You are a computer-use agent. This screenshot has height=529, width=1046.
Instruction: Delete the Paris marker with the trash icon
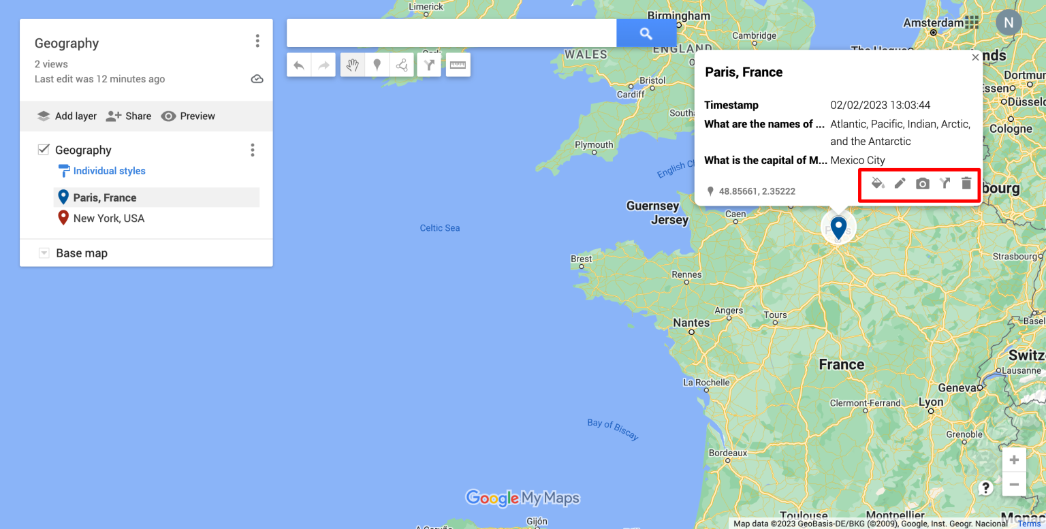click(966, 182)
